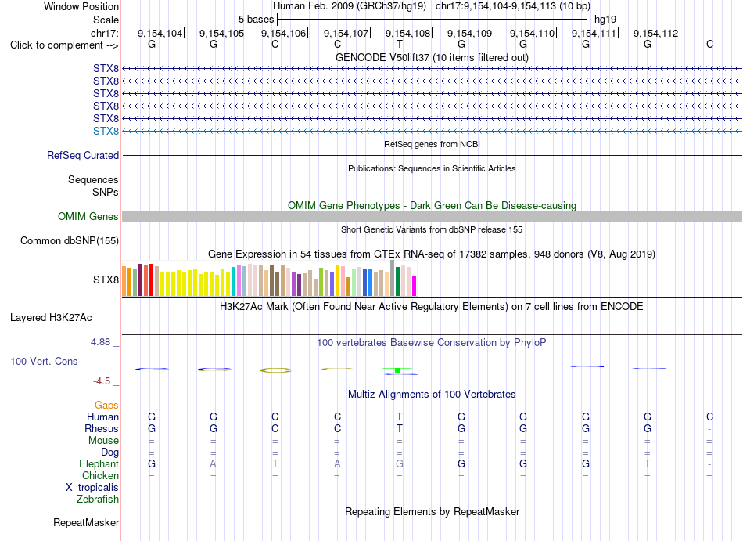Click the Zebrafish species label
Image resolution: width=743 pixels, height=541 pixels.
[x=98, y=499]
